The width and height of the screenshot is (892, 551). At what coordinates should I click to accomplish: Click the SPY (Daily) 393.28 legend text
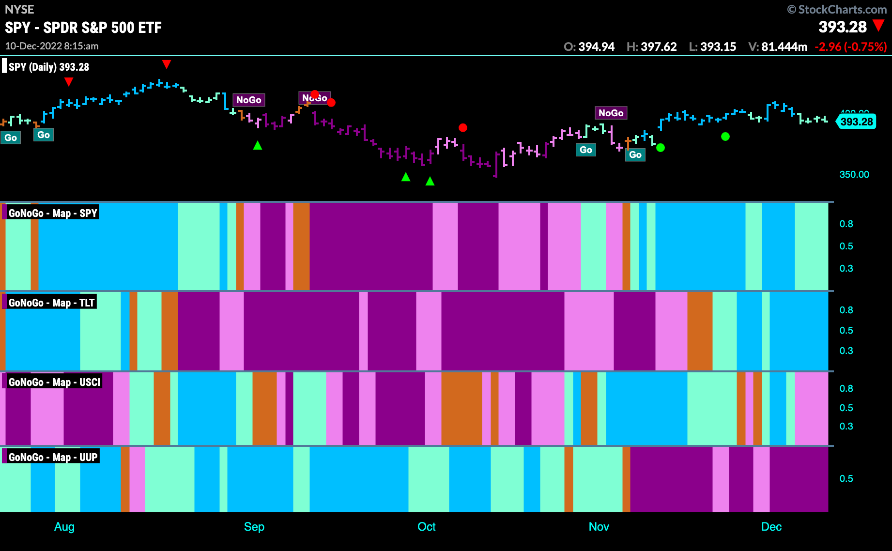coord(49,67)
